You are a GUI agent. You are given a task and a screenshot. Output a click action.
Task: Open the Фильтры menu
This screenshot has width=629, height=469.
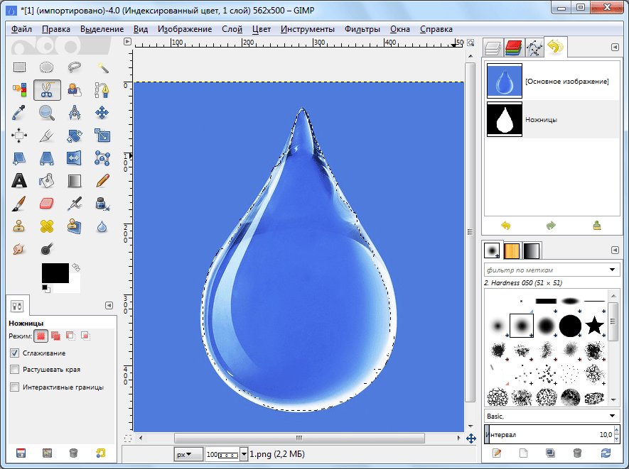click(x=362, y=29)
